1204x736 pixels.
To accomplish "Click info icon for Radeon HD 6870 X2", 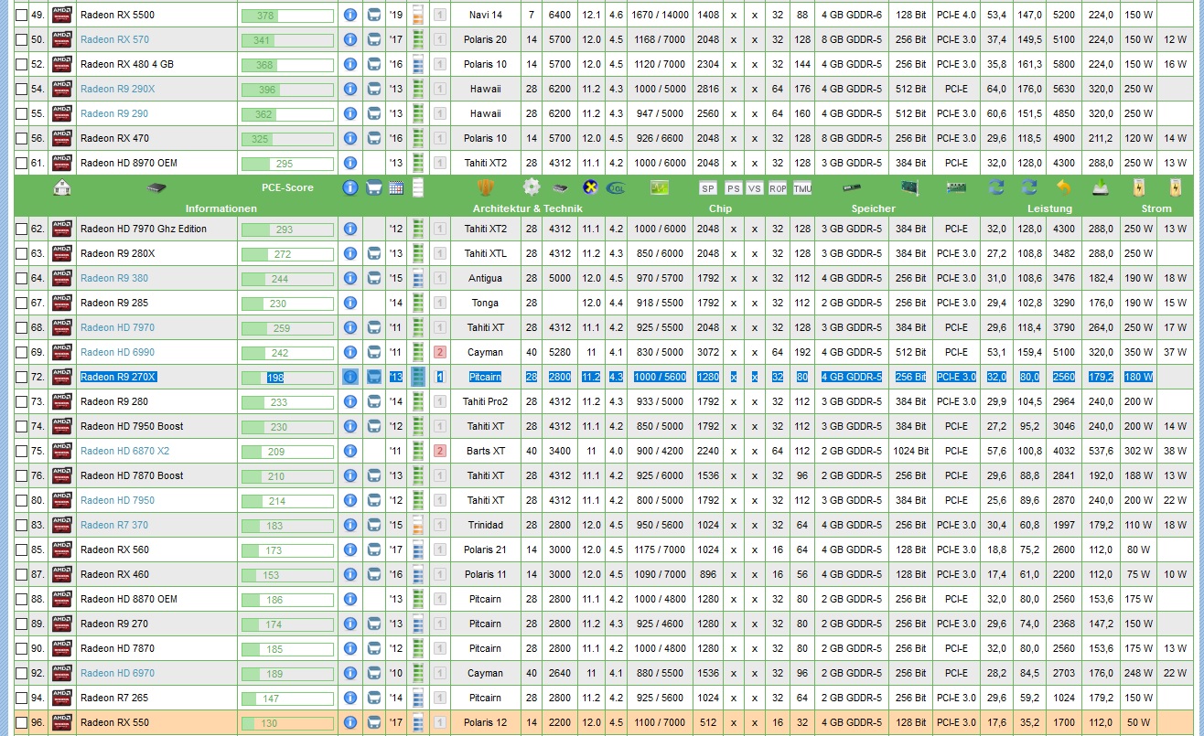I will point(350,451).
